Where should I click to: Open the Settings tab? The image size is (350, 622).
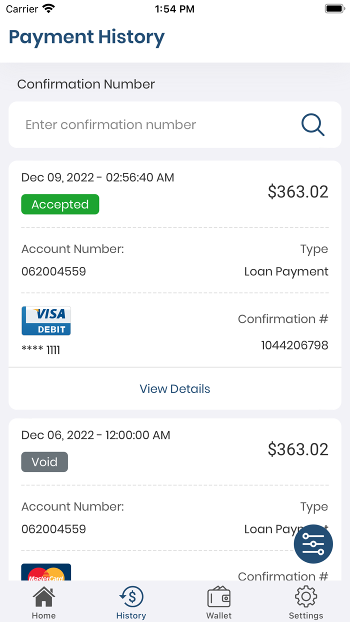tap(305, 601)
